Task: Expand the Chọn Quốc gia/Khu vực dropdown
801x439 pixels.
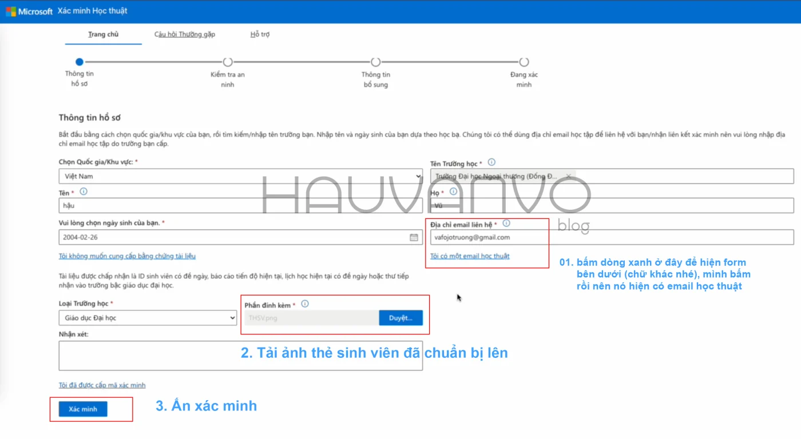Action: [240, 176]
